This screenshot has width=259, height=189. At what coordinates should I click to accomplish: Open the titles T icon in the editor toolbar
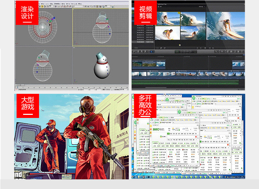click(x=242, y=51)
